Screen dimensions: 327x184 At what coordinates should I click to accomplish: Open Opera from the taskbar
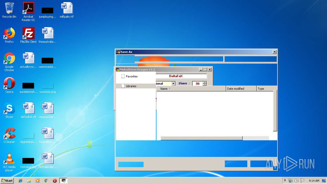click(x=55, y=181)
